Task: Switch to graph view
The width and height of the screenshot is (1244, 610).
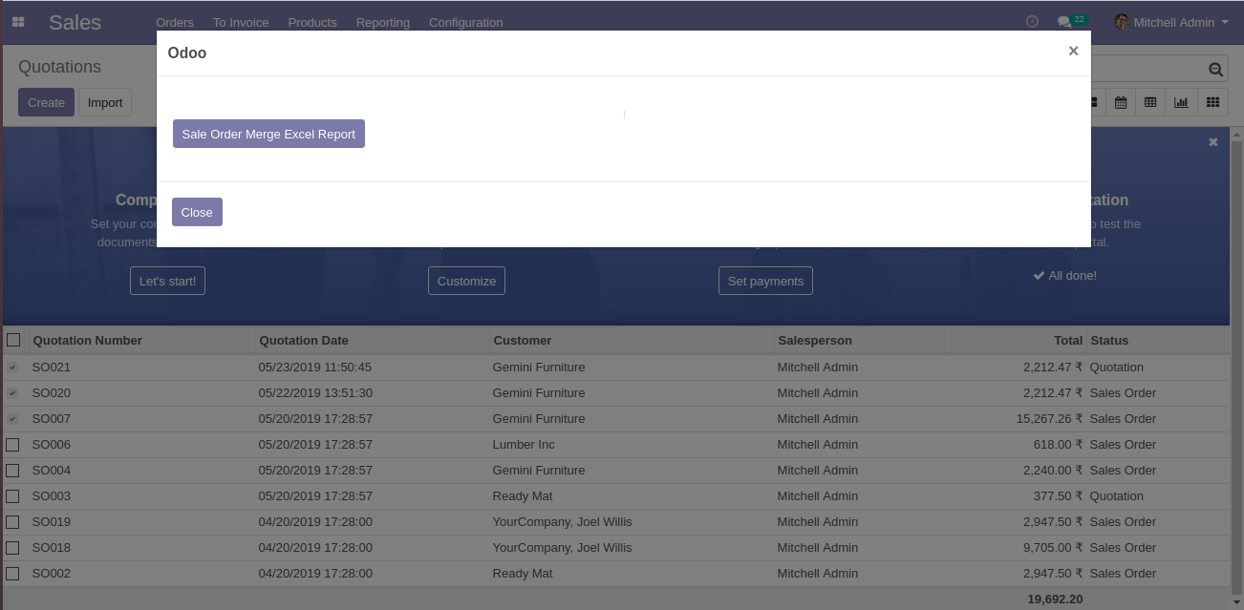Action: [x=1181, y=102]
